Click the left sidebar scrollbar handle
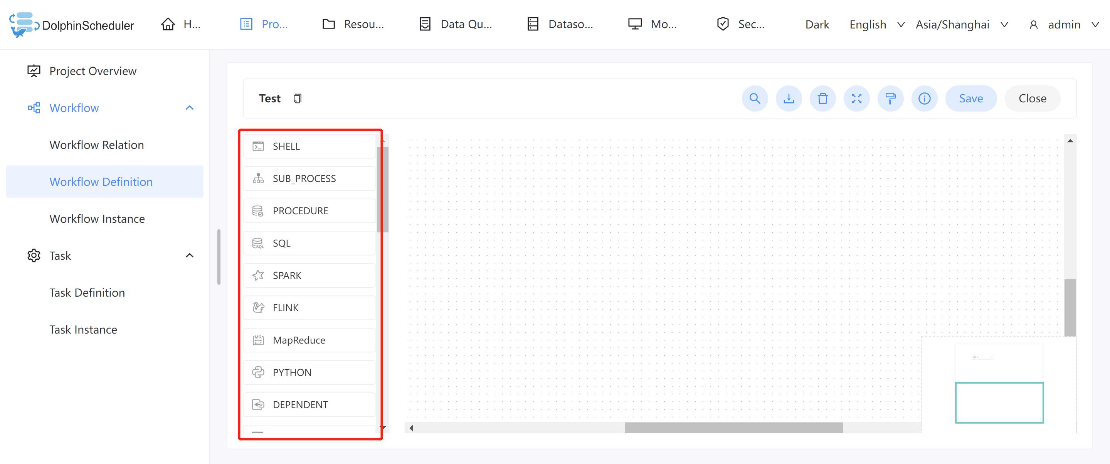This screenshot has width=1110, height=464. point(219,257)
